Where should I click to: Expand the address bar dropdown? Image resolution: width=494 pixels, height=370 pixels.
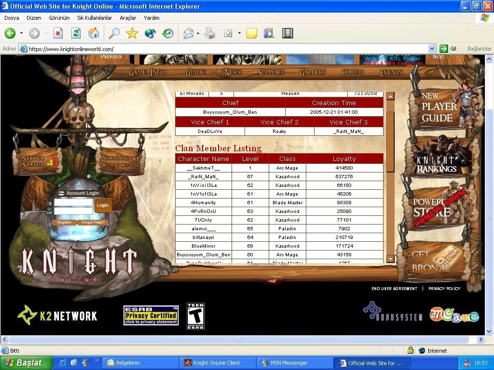click(432, 49)
